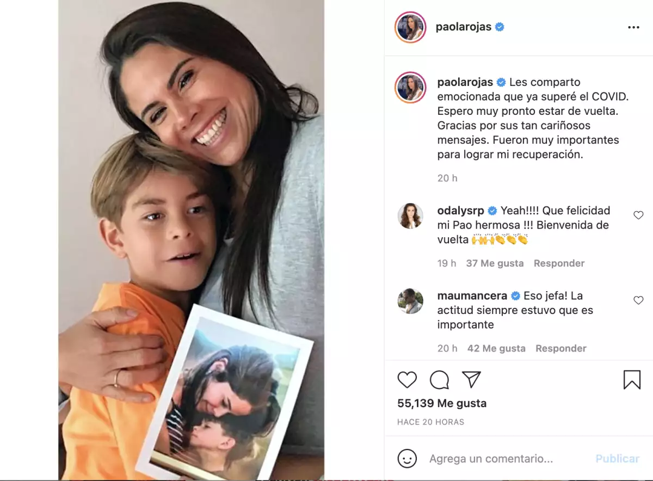Open maumancera profile avatar
653x481 pixels.
(410, 301)
